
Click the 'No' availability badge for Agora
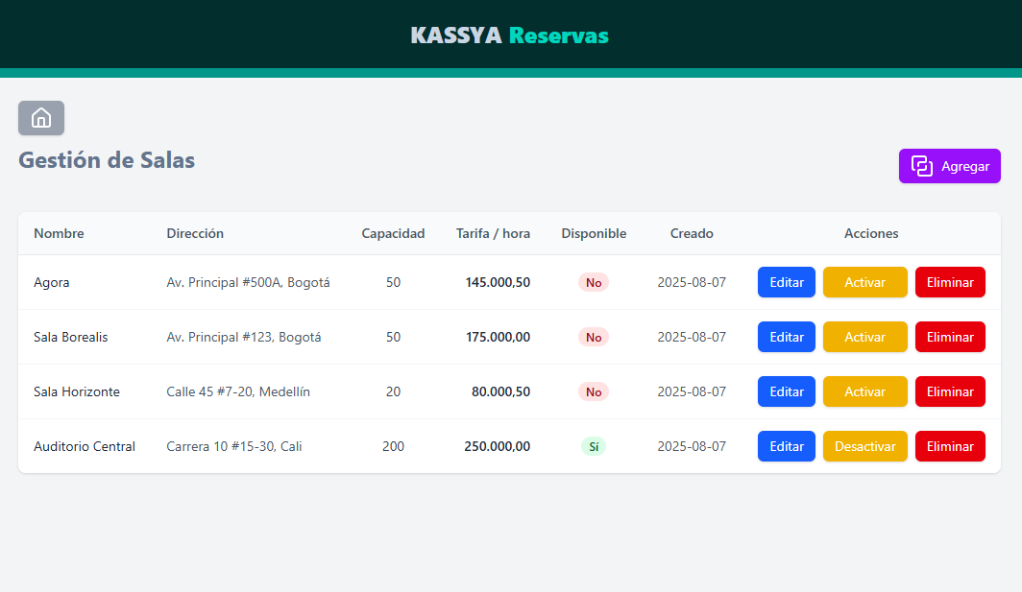tap(594, 282)
